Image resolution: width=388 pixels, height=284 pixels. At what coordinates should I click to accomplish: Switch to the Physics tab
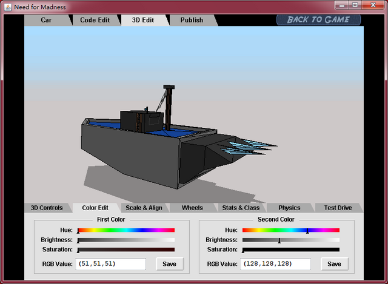tap(289, 208)
